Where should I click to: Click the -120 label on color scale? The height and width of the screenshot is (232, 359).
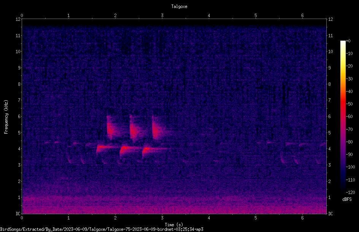coord(350,193)
